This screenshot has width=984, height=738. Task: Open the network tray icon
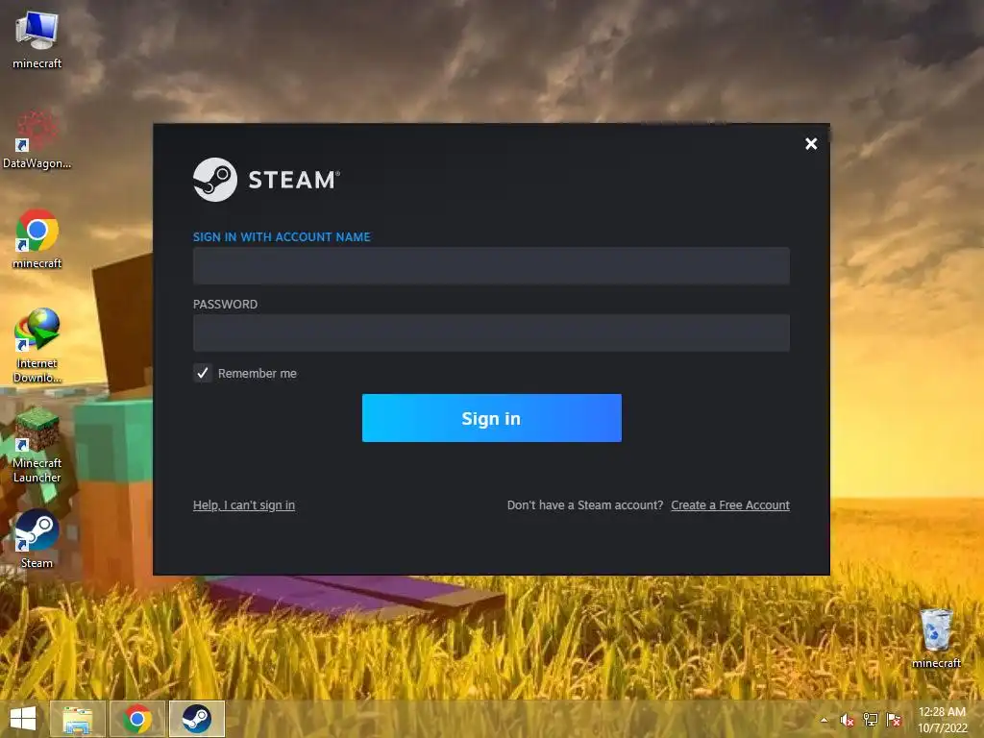871,720
